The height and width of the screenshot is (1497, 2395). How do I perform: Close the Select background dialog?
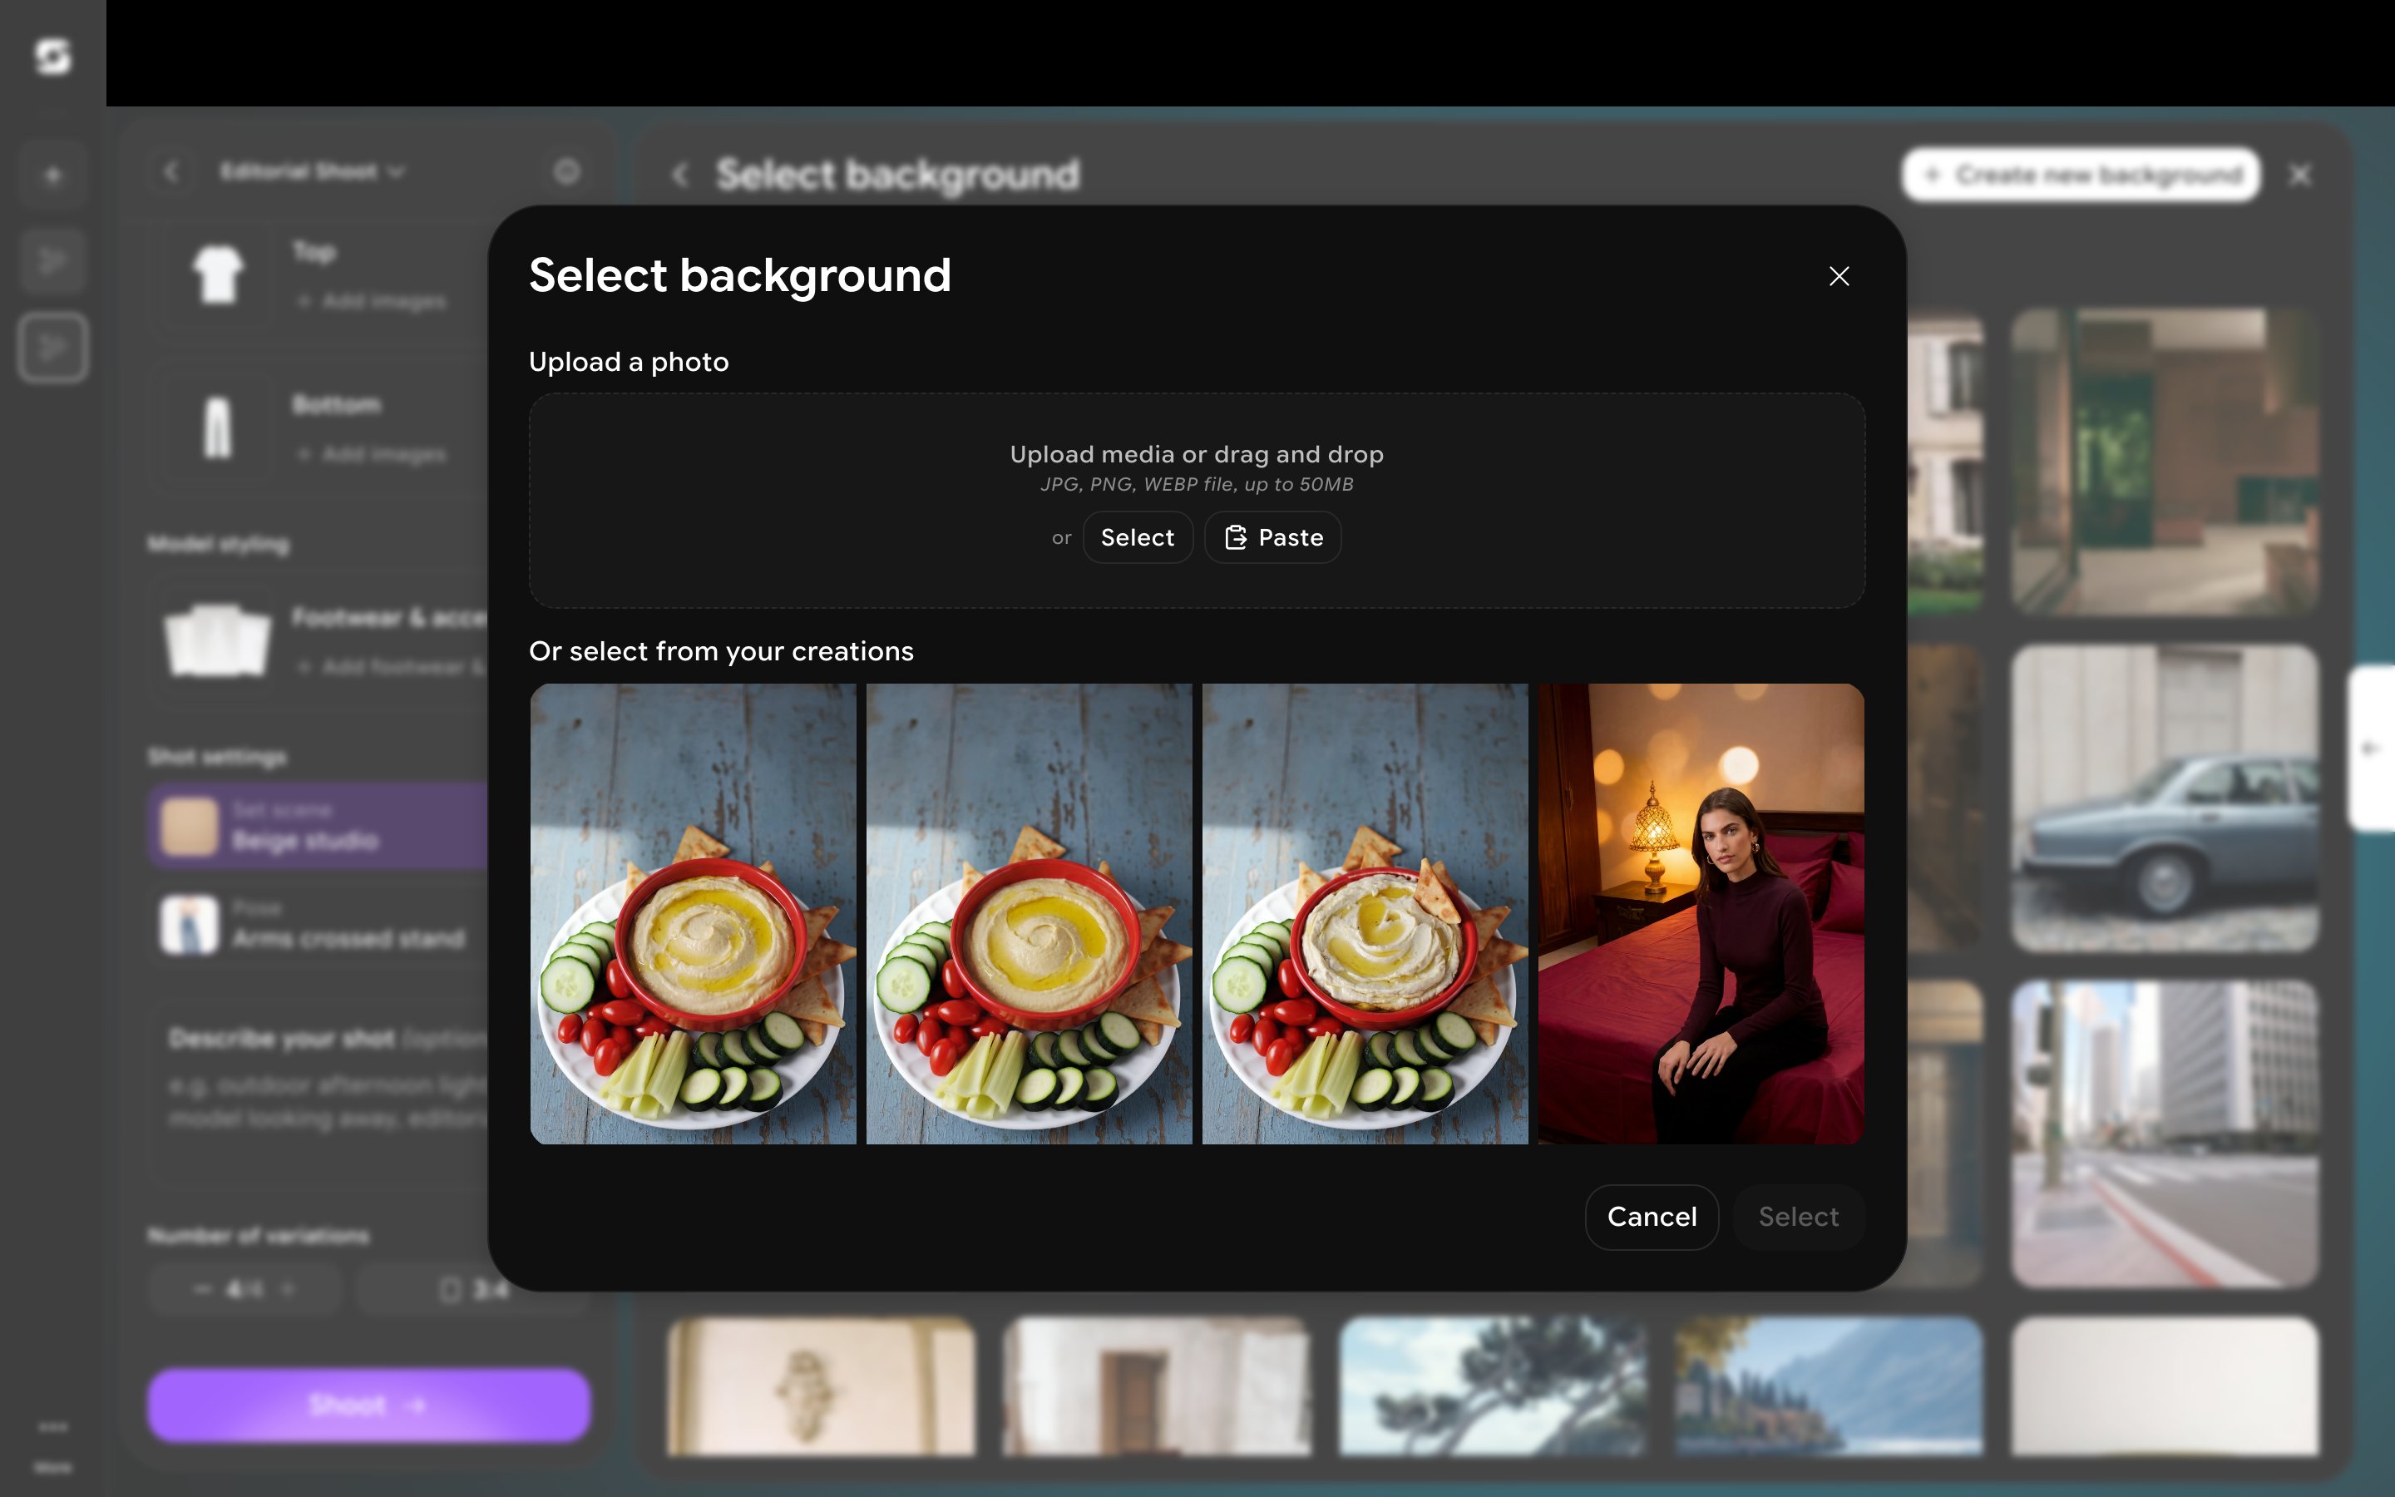tap(1839, 276)
